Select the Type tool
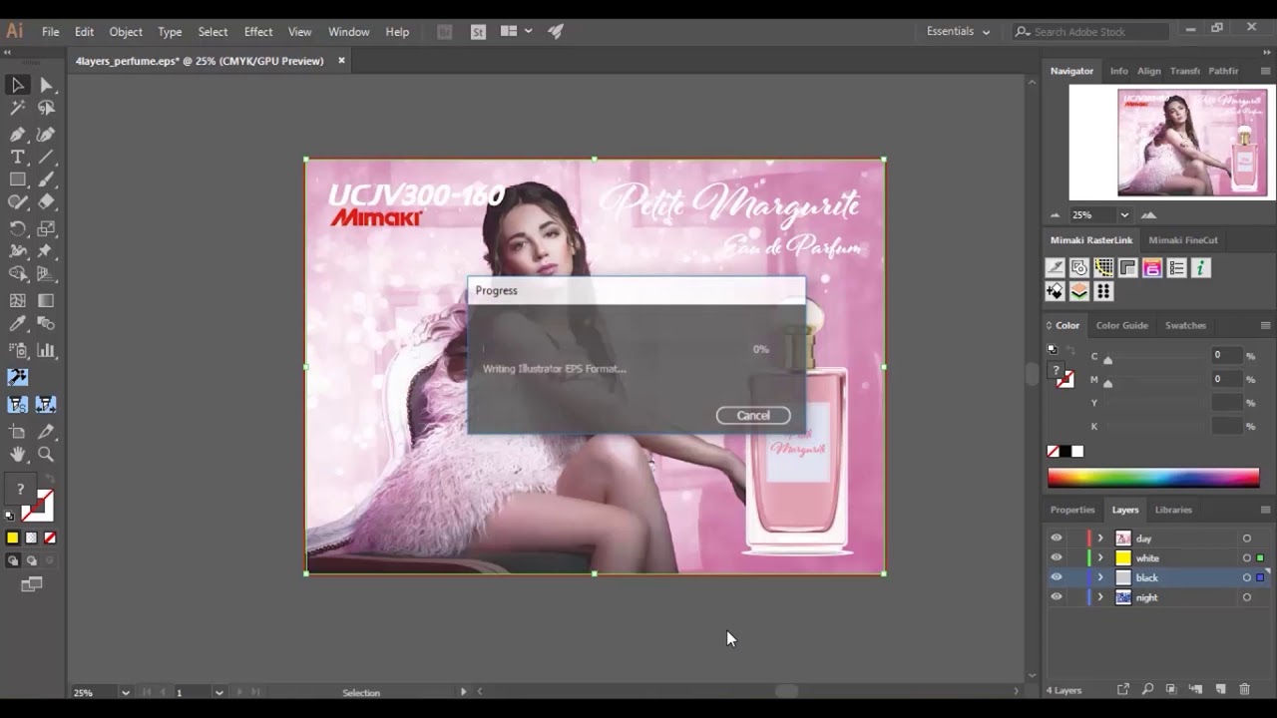The height and width of the screenshot is (718, 1277). tap(17, 157)
